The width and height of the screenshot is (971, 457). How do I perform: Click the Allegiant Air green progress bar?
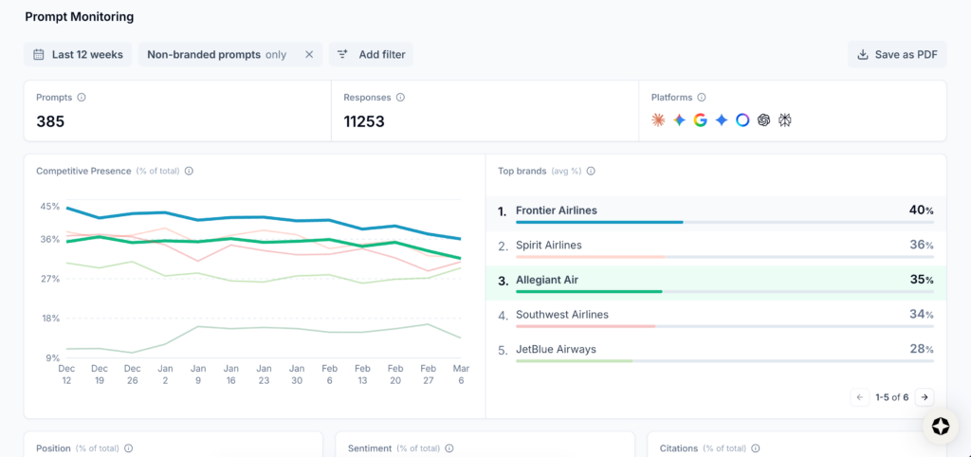(x=589, y=291)
